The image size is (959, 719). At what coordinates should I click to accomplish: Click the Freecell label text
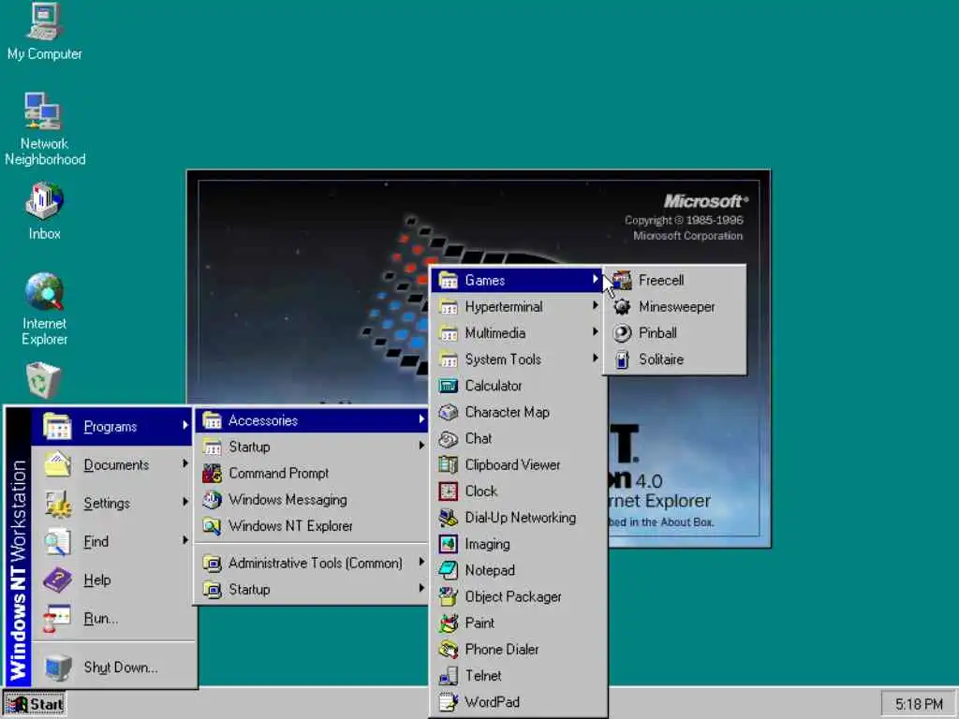tap(661, 280)
